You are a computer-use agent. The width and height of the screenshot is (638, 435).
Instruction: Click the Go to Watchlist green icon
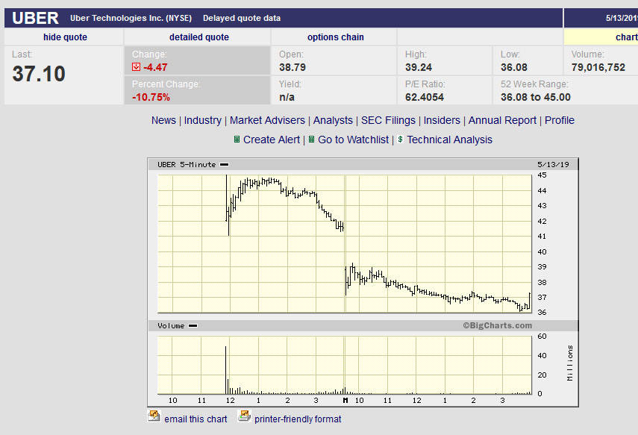312,140
